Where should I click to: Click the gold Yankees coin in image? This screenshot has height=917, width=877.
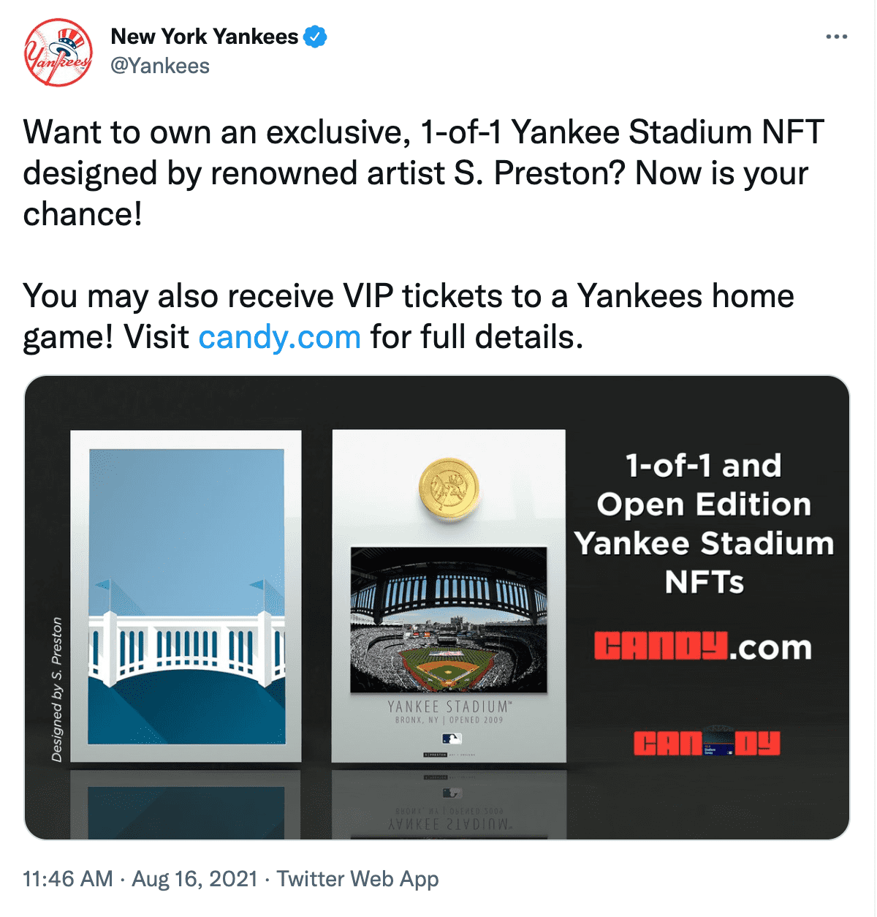pos(449,488)
